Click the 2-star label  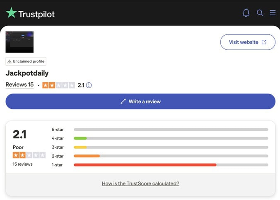pyautogui.click(x=58, y=156)
